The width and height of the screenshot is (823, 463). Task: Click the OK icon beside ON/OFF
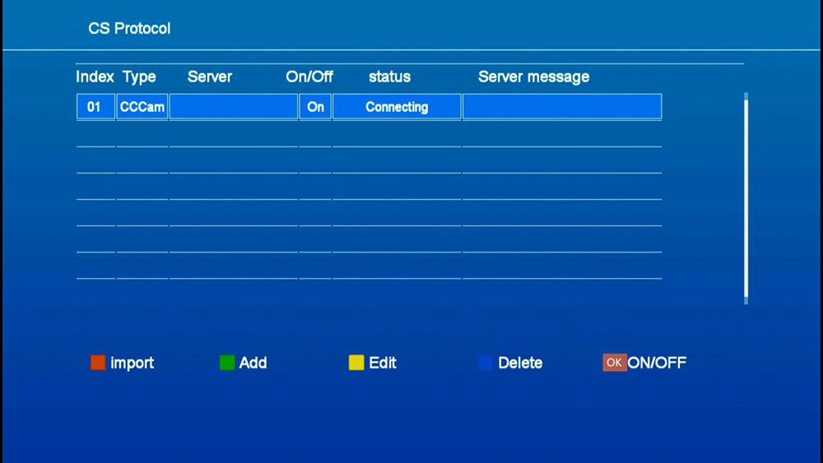coord(614,363)
